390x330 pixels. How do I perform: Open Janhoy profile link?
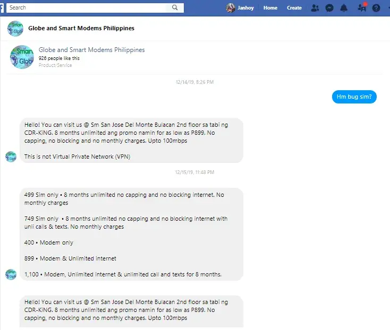(x=245, y=8)
